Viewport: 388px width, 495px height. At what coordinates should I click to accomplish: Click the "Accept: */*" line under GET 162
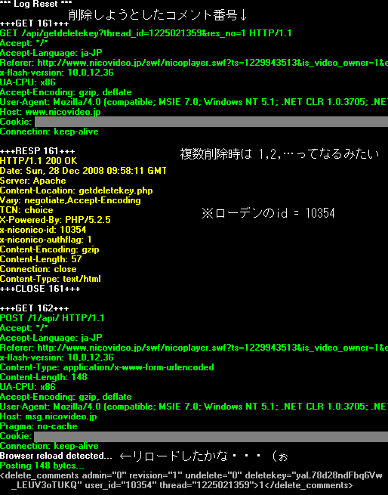(24, 328)
